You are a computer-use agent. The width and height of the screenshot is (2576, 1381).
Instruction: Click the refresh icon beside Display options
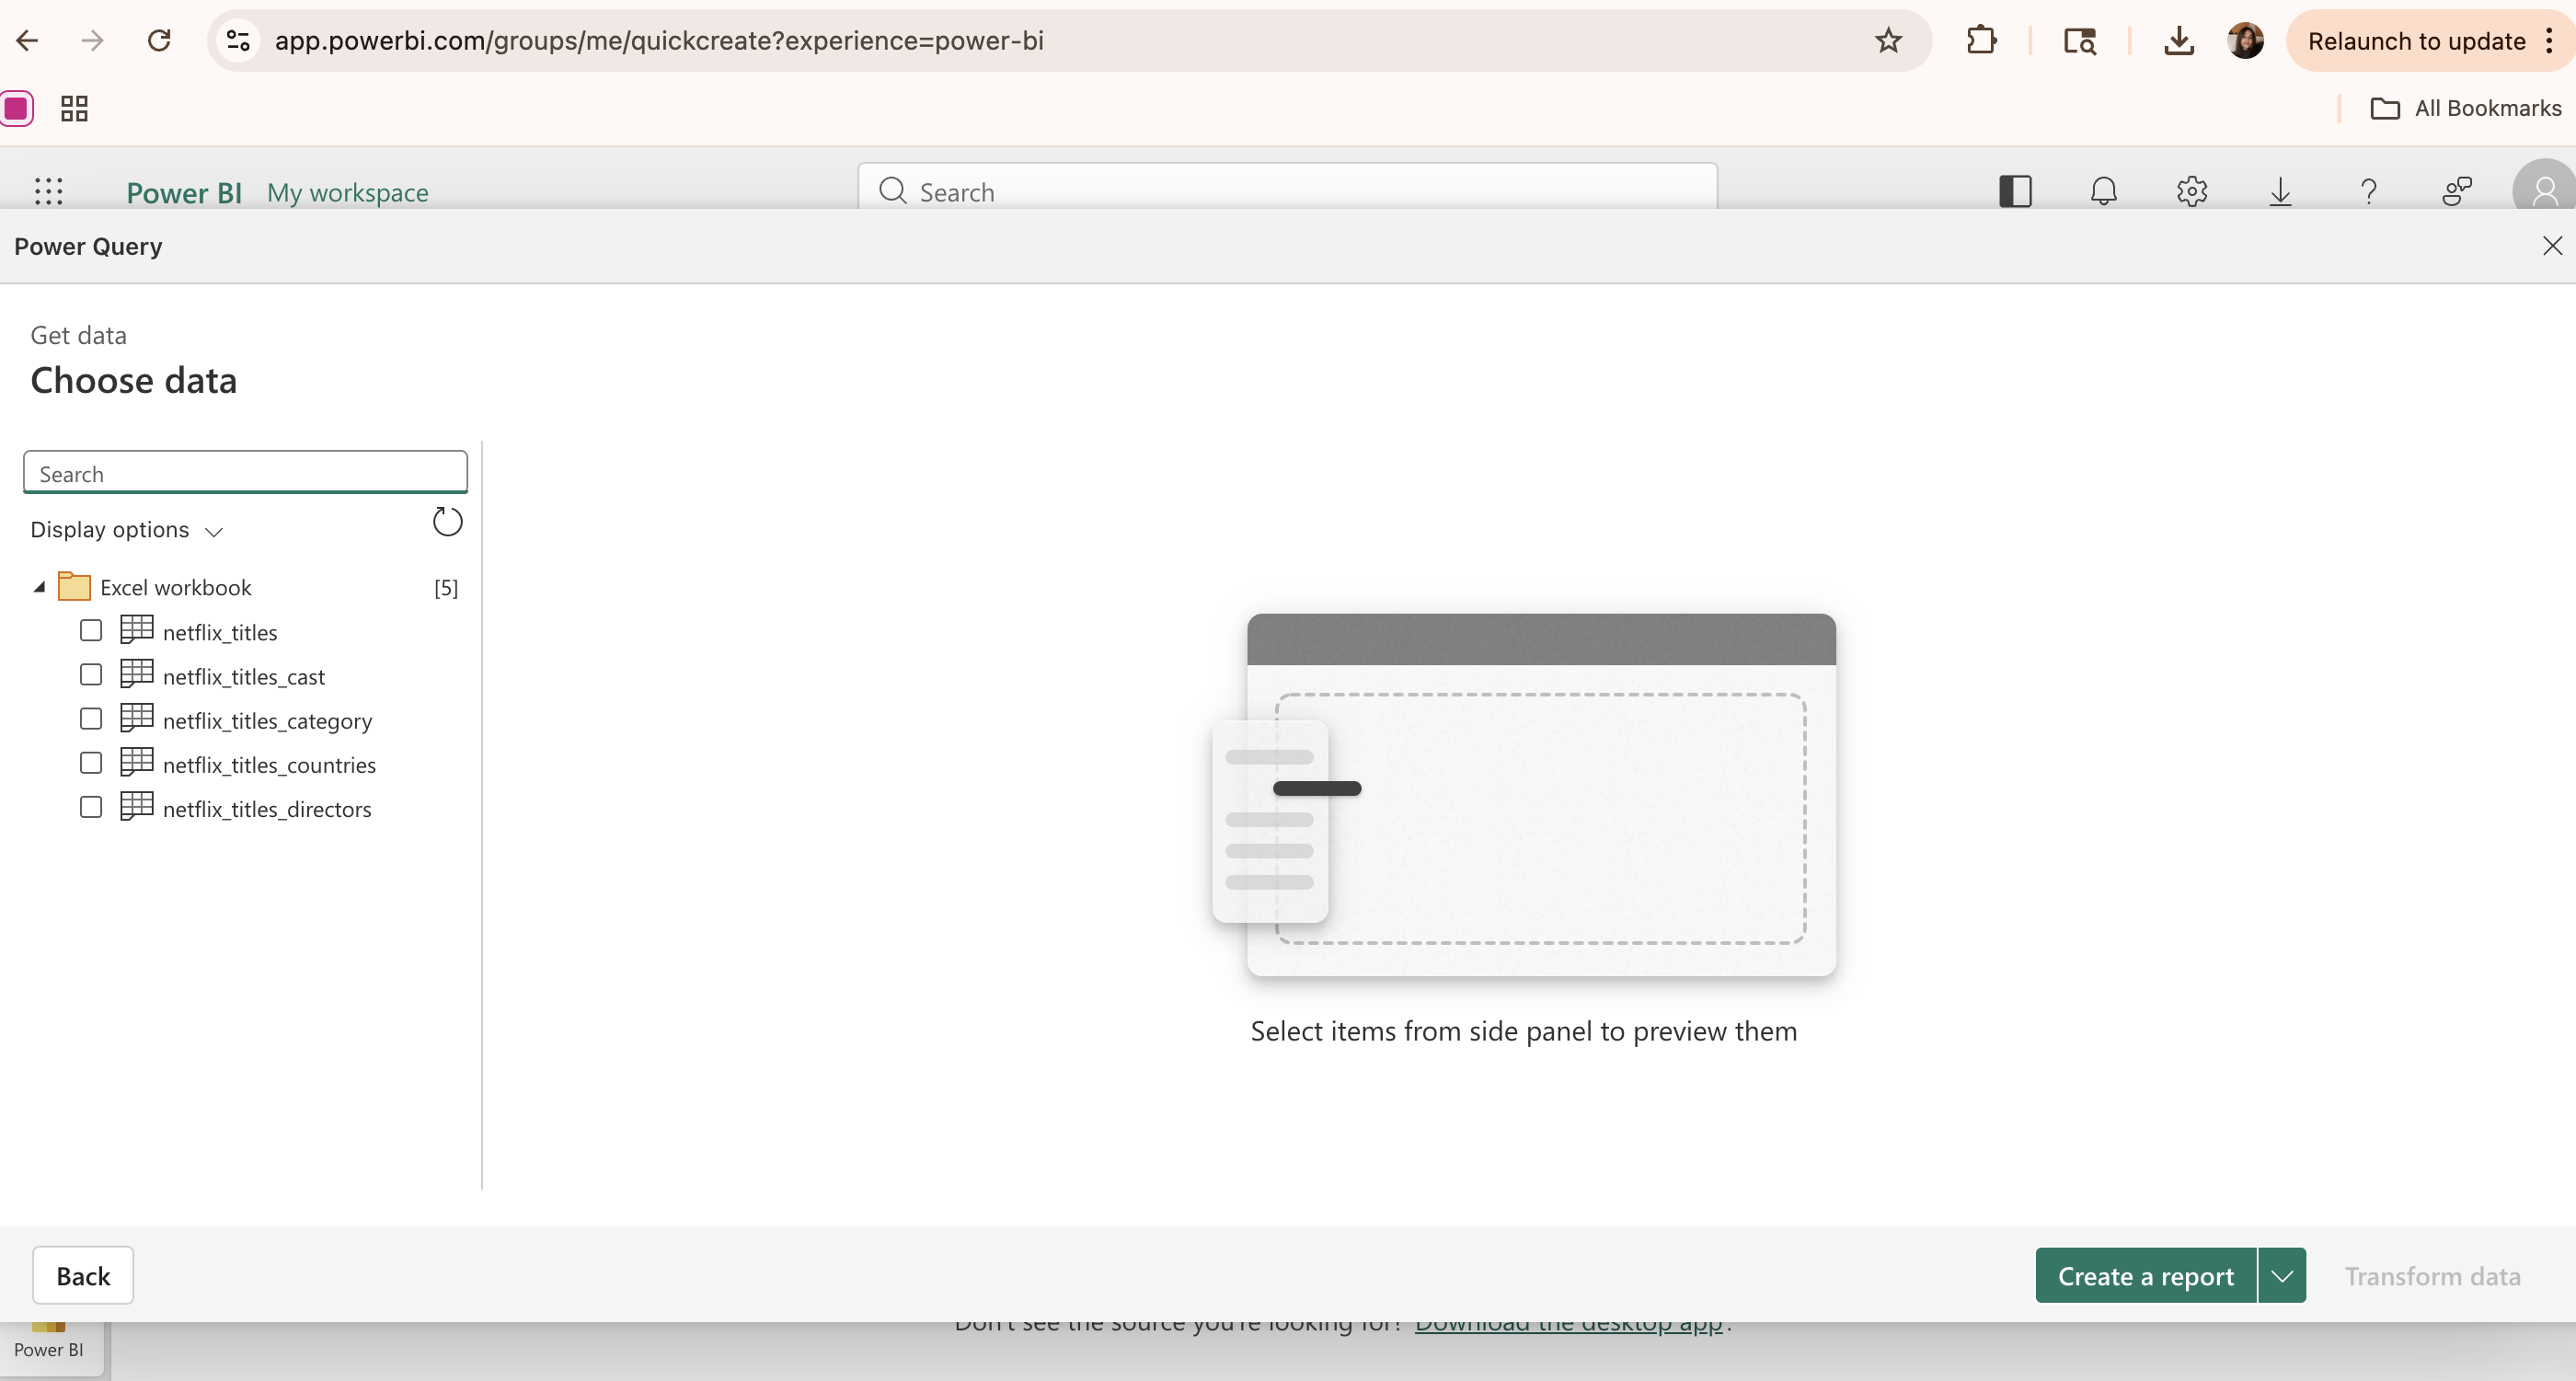tap(447, 522)
